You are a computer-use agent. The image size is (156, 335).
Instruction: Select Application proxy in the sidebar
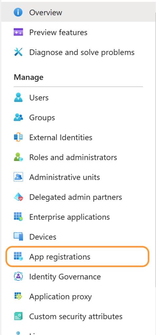coord(77,296)
